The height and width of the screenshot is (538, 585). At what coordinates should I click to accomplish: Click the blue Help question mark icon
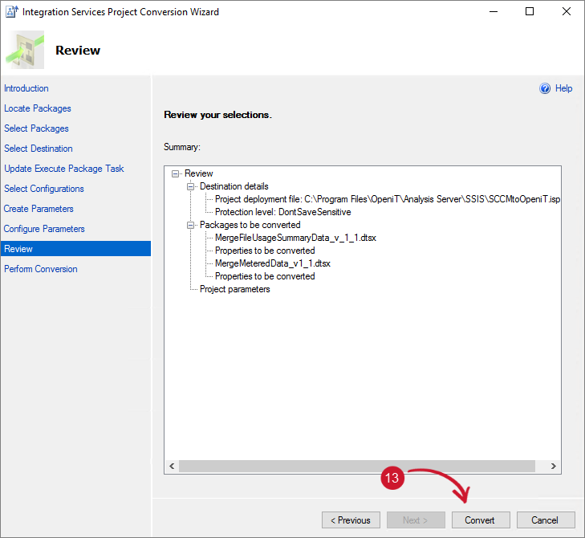(x=545, y=88)
